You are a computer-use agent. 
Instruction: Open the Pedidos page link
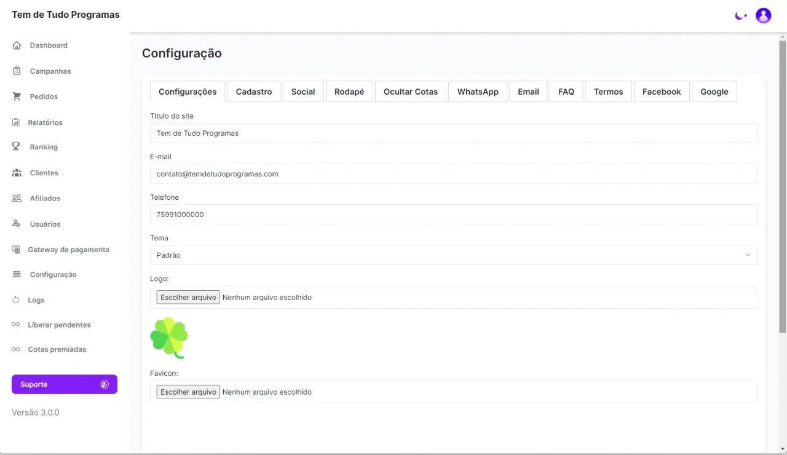pyautogui.click(x=44, y=97)
